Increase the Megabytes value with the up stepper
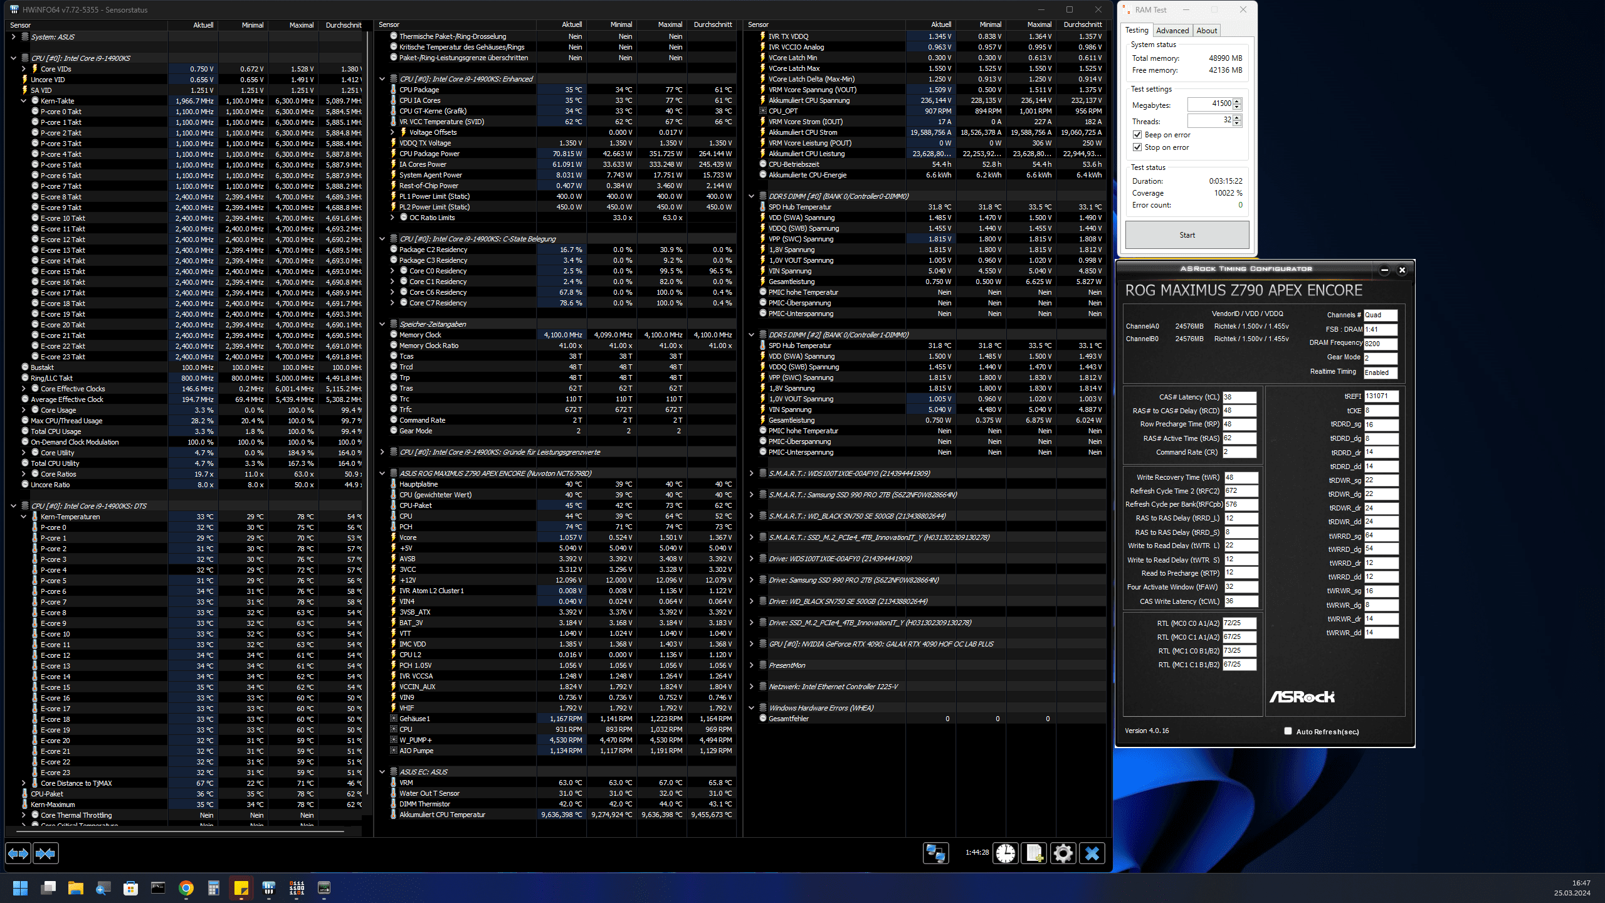Viewport: 1605px width, 903px height. pos(1237,101)
